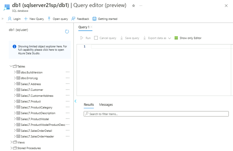Click the Feedback icon in toolbar

point(73,19)
